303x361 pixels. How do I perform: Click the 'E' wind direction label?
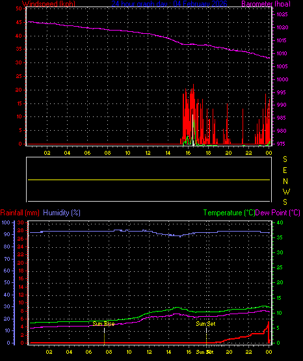285,170
